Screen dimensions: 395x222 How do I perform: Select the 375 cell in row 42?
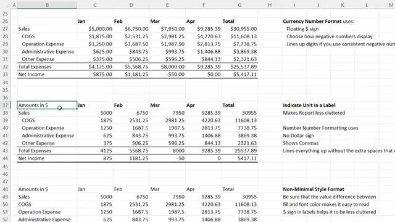coord(95,143)
